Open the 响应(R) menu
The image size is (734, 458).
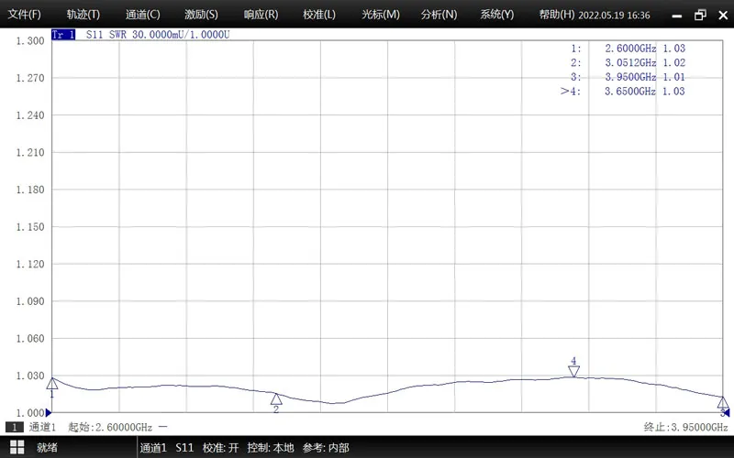click(261, 15)
